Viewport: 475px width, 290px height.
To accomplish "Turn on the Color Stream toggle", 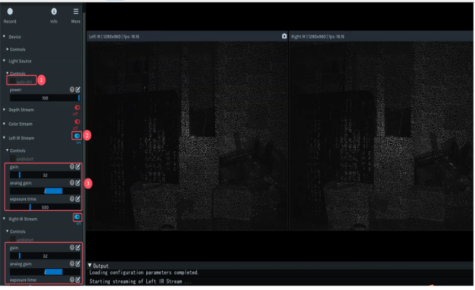I will pyautogui.click(x=77, y=121).
